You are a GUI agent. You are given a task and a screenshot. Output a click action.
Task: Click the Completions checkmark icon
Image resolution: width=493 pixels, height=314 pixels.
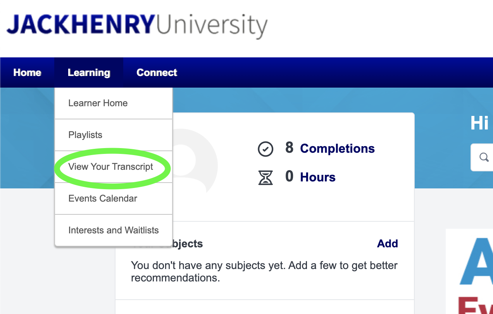point(265,149)
